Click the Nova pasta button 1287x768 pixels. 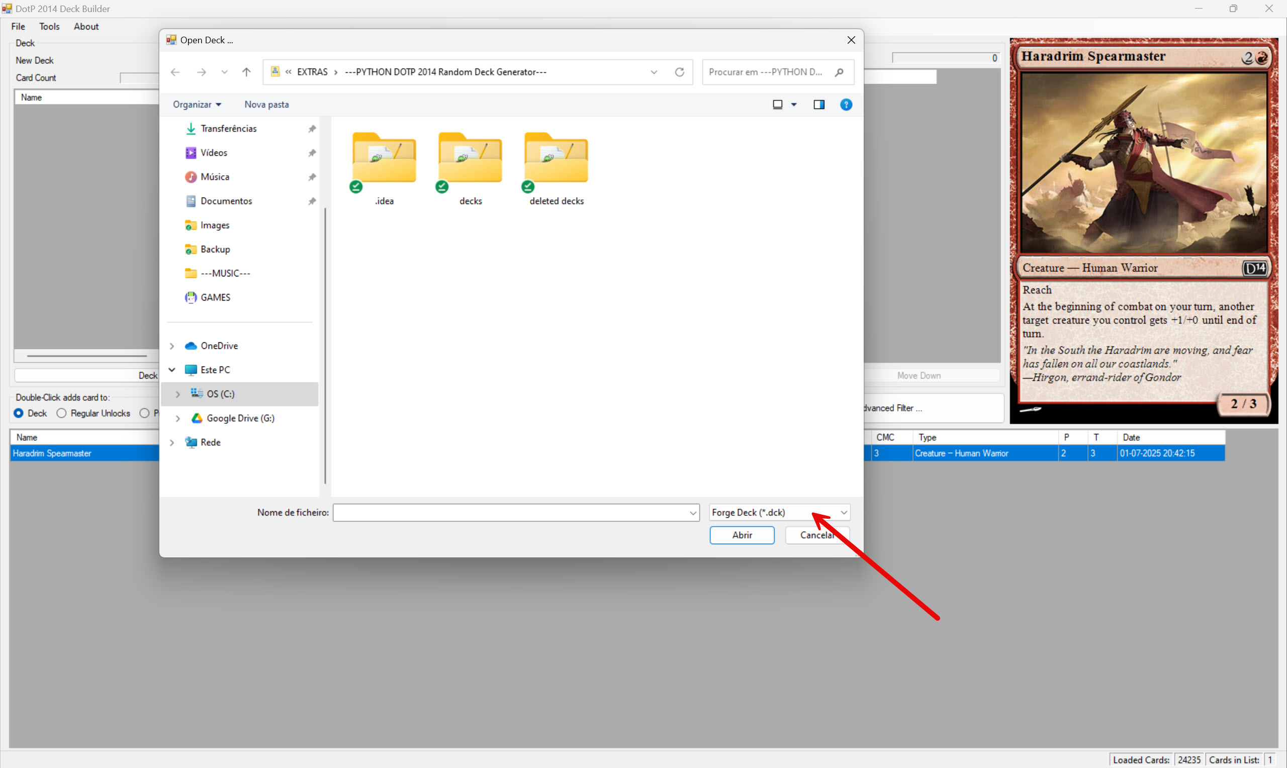(x=266, y=105)
